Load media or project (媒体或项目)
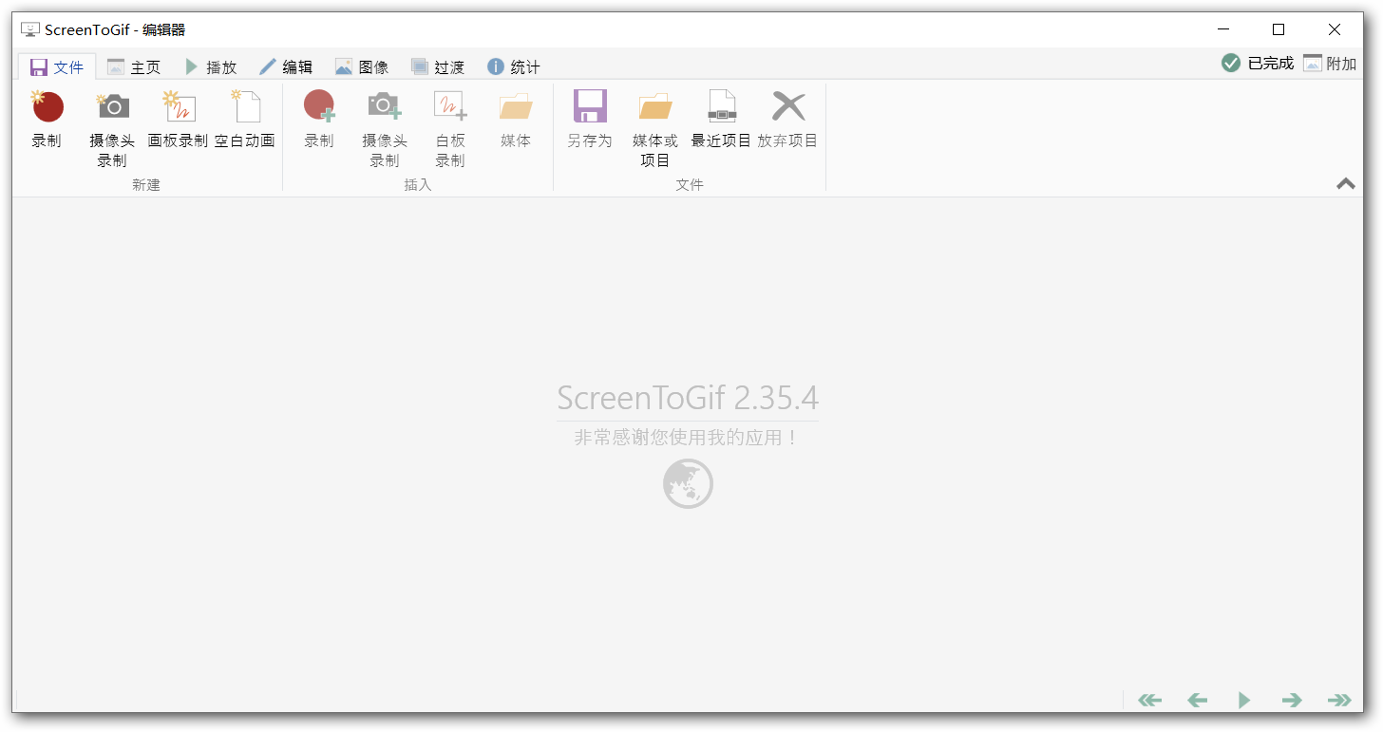 pyautogui.click(x=655, y=128)
